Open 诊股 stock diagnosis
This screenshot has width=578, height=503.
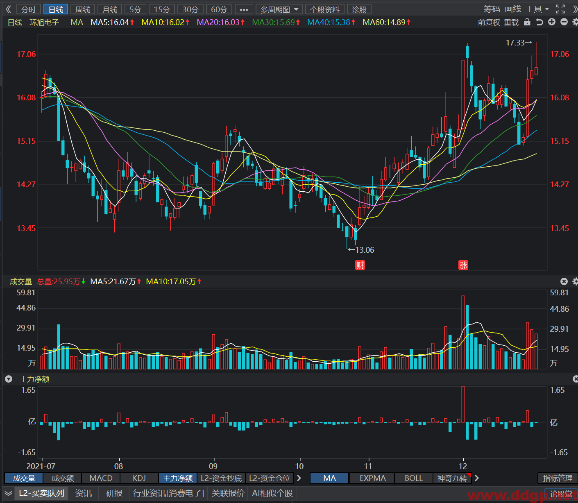pos(359,9)
